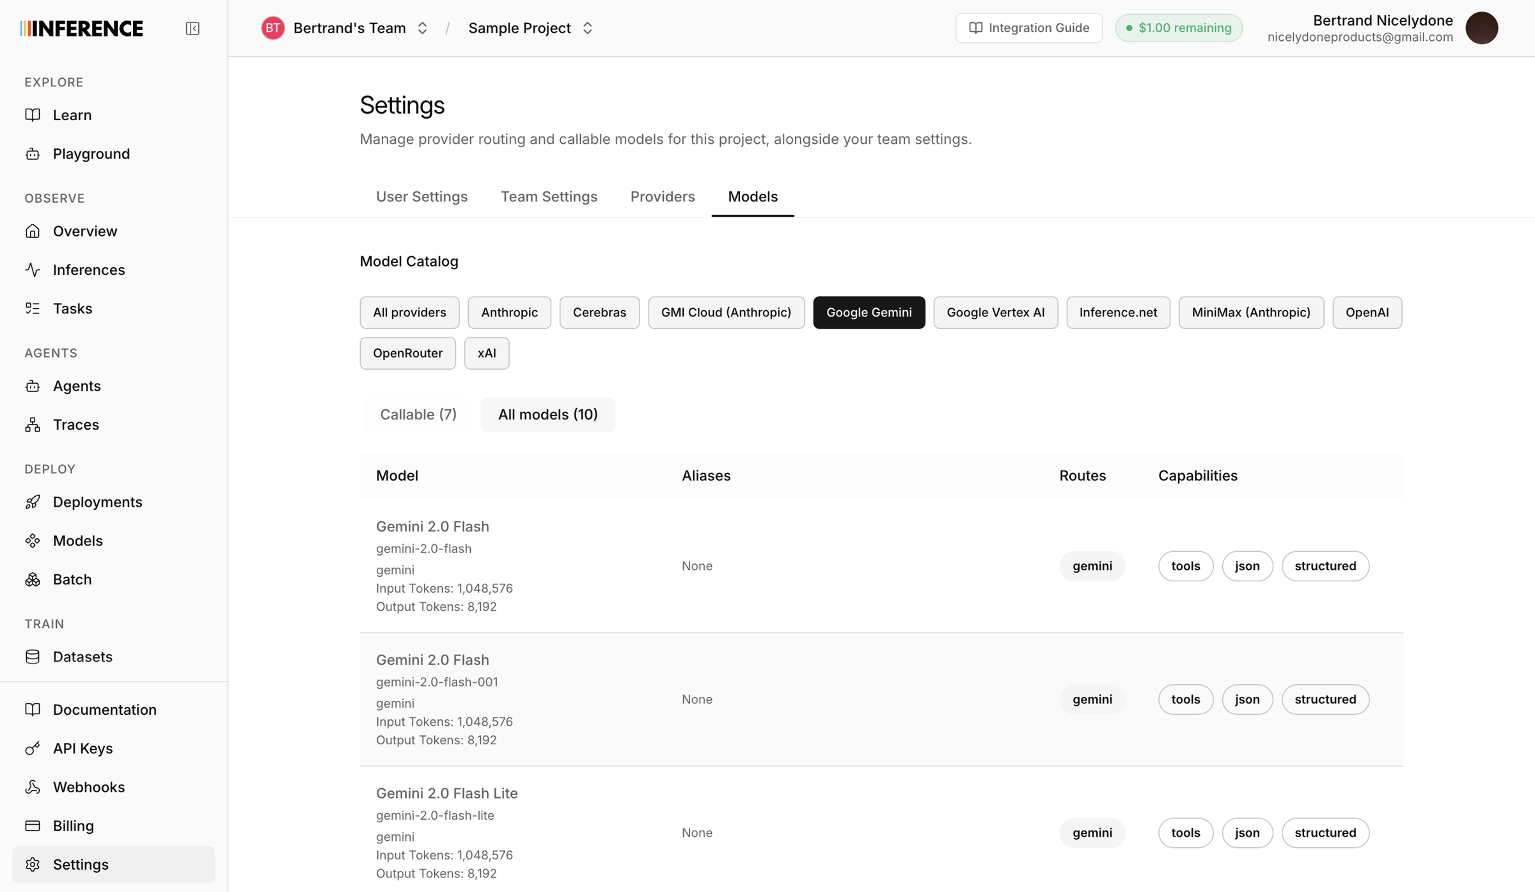
Task: Select the gemini-2.0-flash-lite model ID text
Action: click(x=435, y=815)
